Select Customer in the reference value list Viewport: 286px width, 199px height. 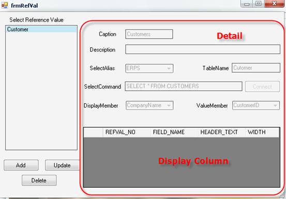tap(41, 29)
